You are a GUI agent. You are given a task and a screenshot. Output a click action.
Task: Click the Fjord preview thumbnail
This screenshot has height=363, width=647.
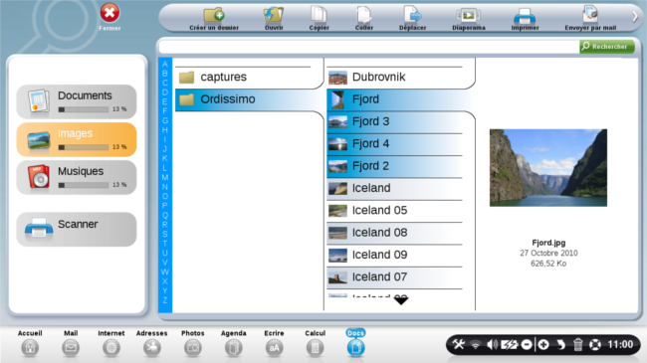coord(548,167)
